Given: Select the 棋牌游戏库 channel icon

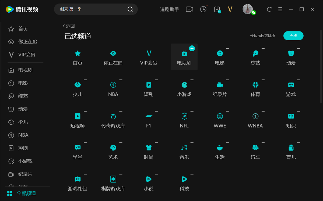Looking at the screenshot, I should tap(113, 182).
